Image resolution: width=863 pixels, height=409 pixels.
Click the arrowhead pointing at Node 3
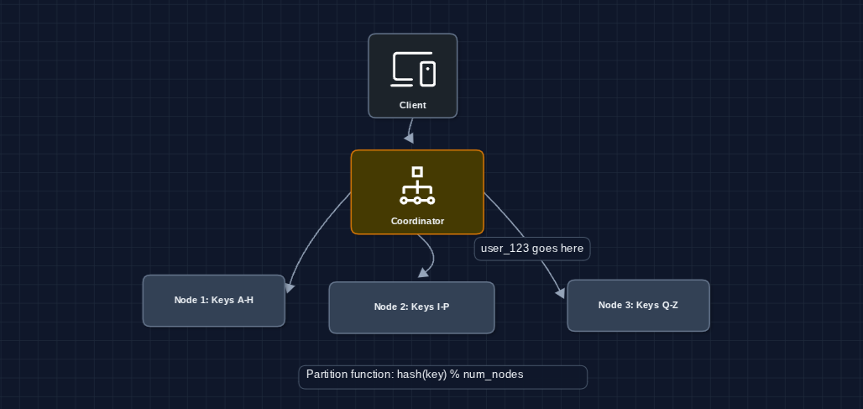560,292
